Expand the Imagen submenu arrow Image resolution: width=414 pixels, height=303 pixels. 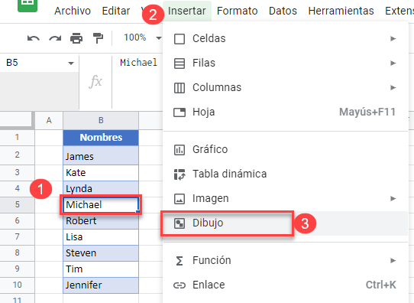point(393,199)
